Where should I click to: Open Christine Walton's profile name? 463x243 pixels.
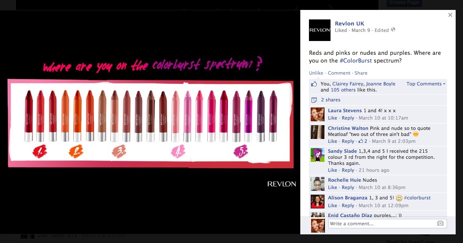coord(348,128)
